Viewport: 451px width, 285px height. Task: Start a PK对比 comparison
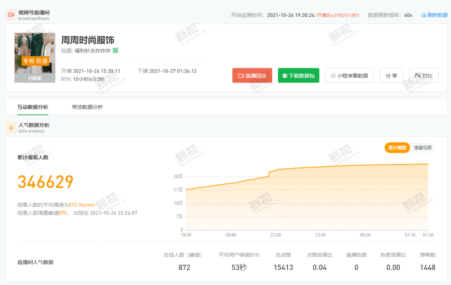click(423, 75)
